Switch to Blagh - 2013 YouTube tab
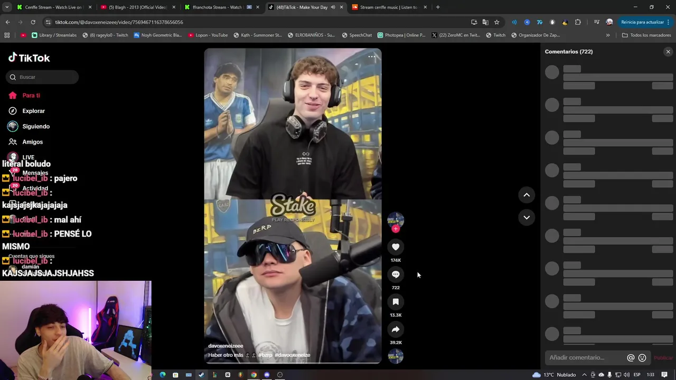This screenshot has width=676, height=380. [x=138, y=7]
